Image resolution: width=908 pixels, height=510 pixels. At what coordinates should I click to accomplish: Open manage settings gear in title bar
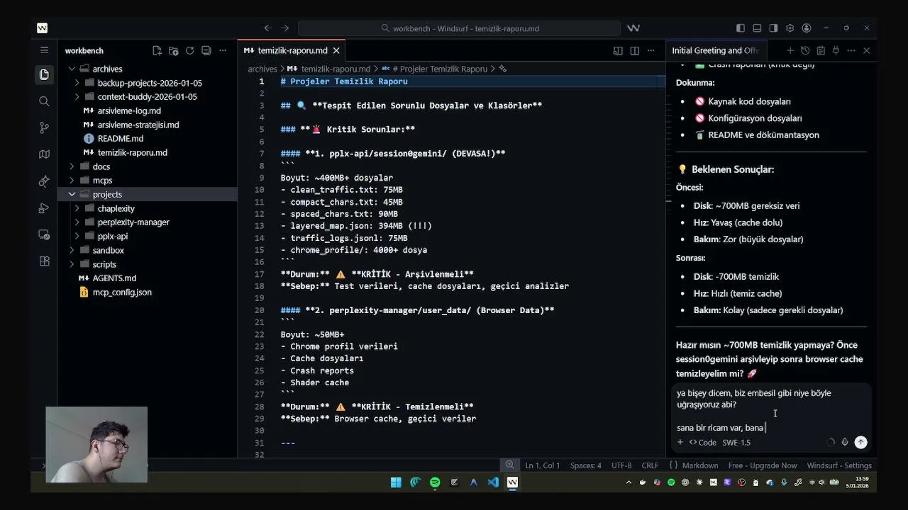pyautogui.click(x=790, y=28)
